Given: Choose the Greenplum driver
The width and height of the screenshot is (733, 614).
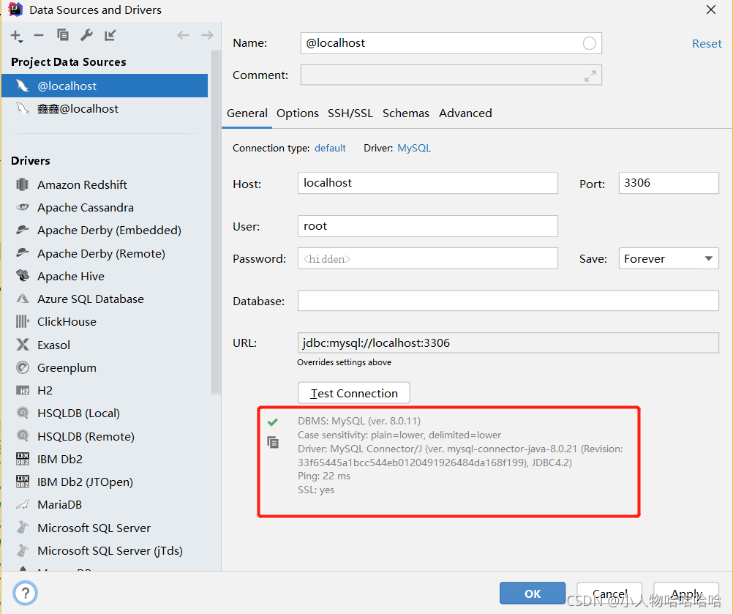Looking at the screenshot, I should [x=67, y=368].
